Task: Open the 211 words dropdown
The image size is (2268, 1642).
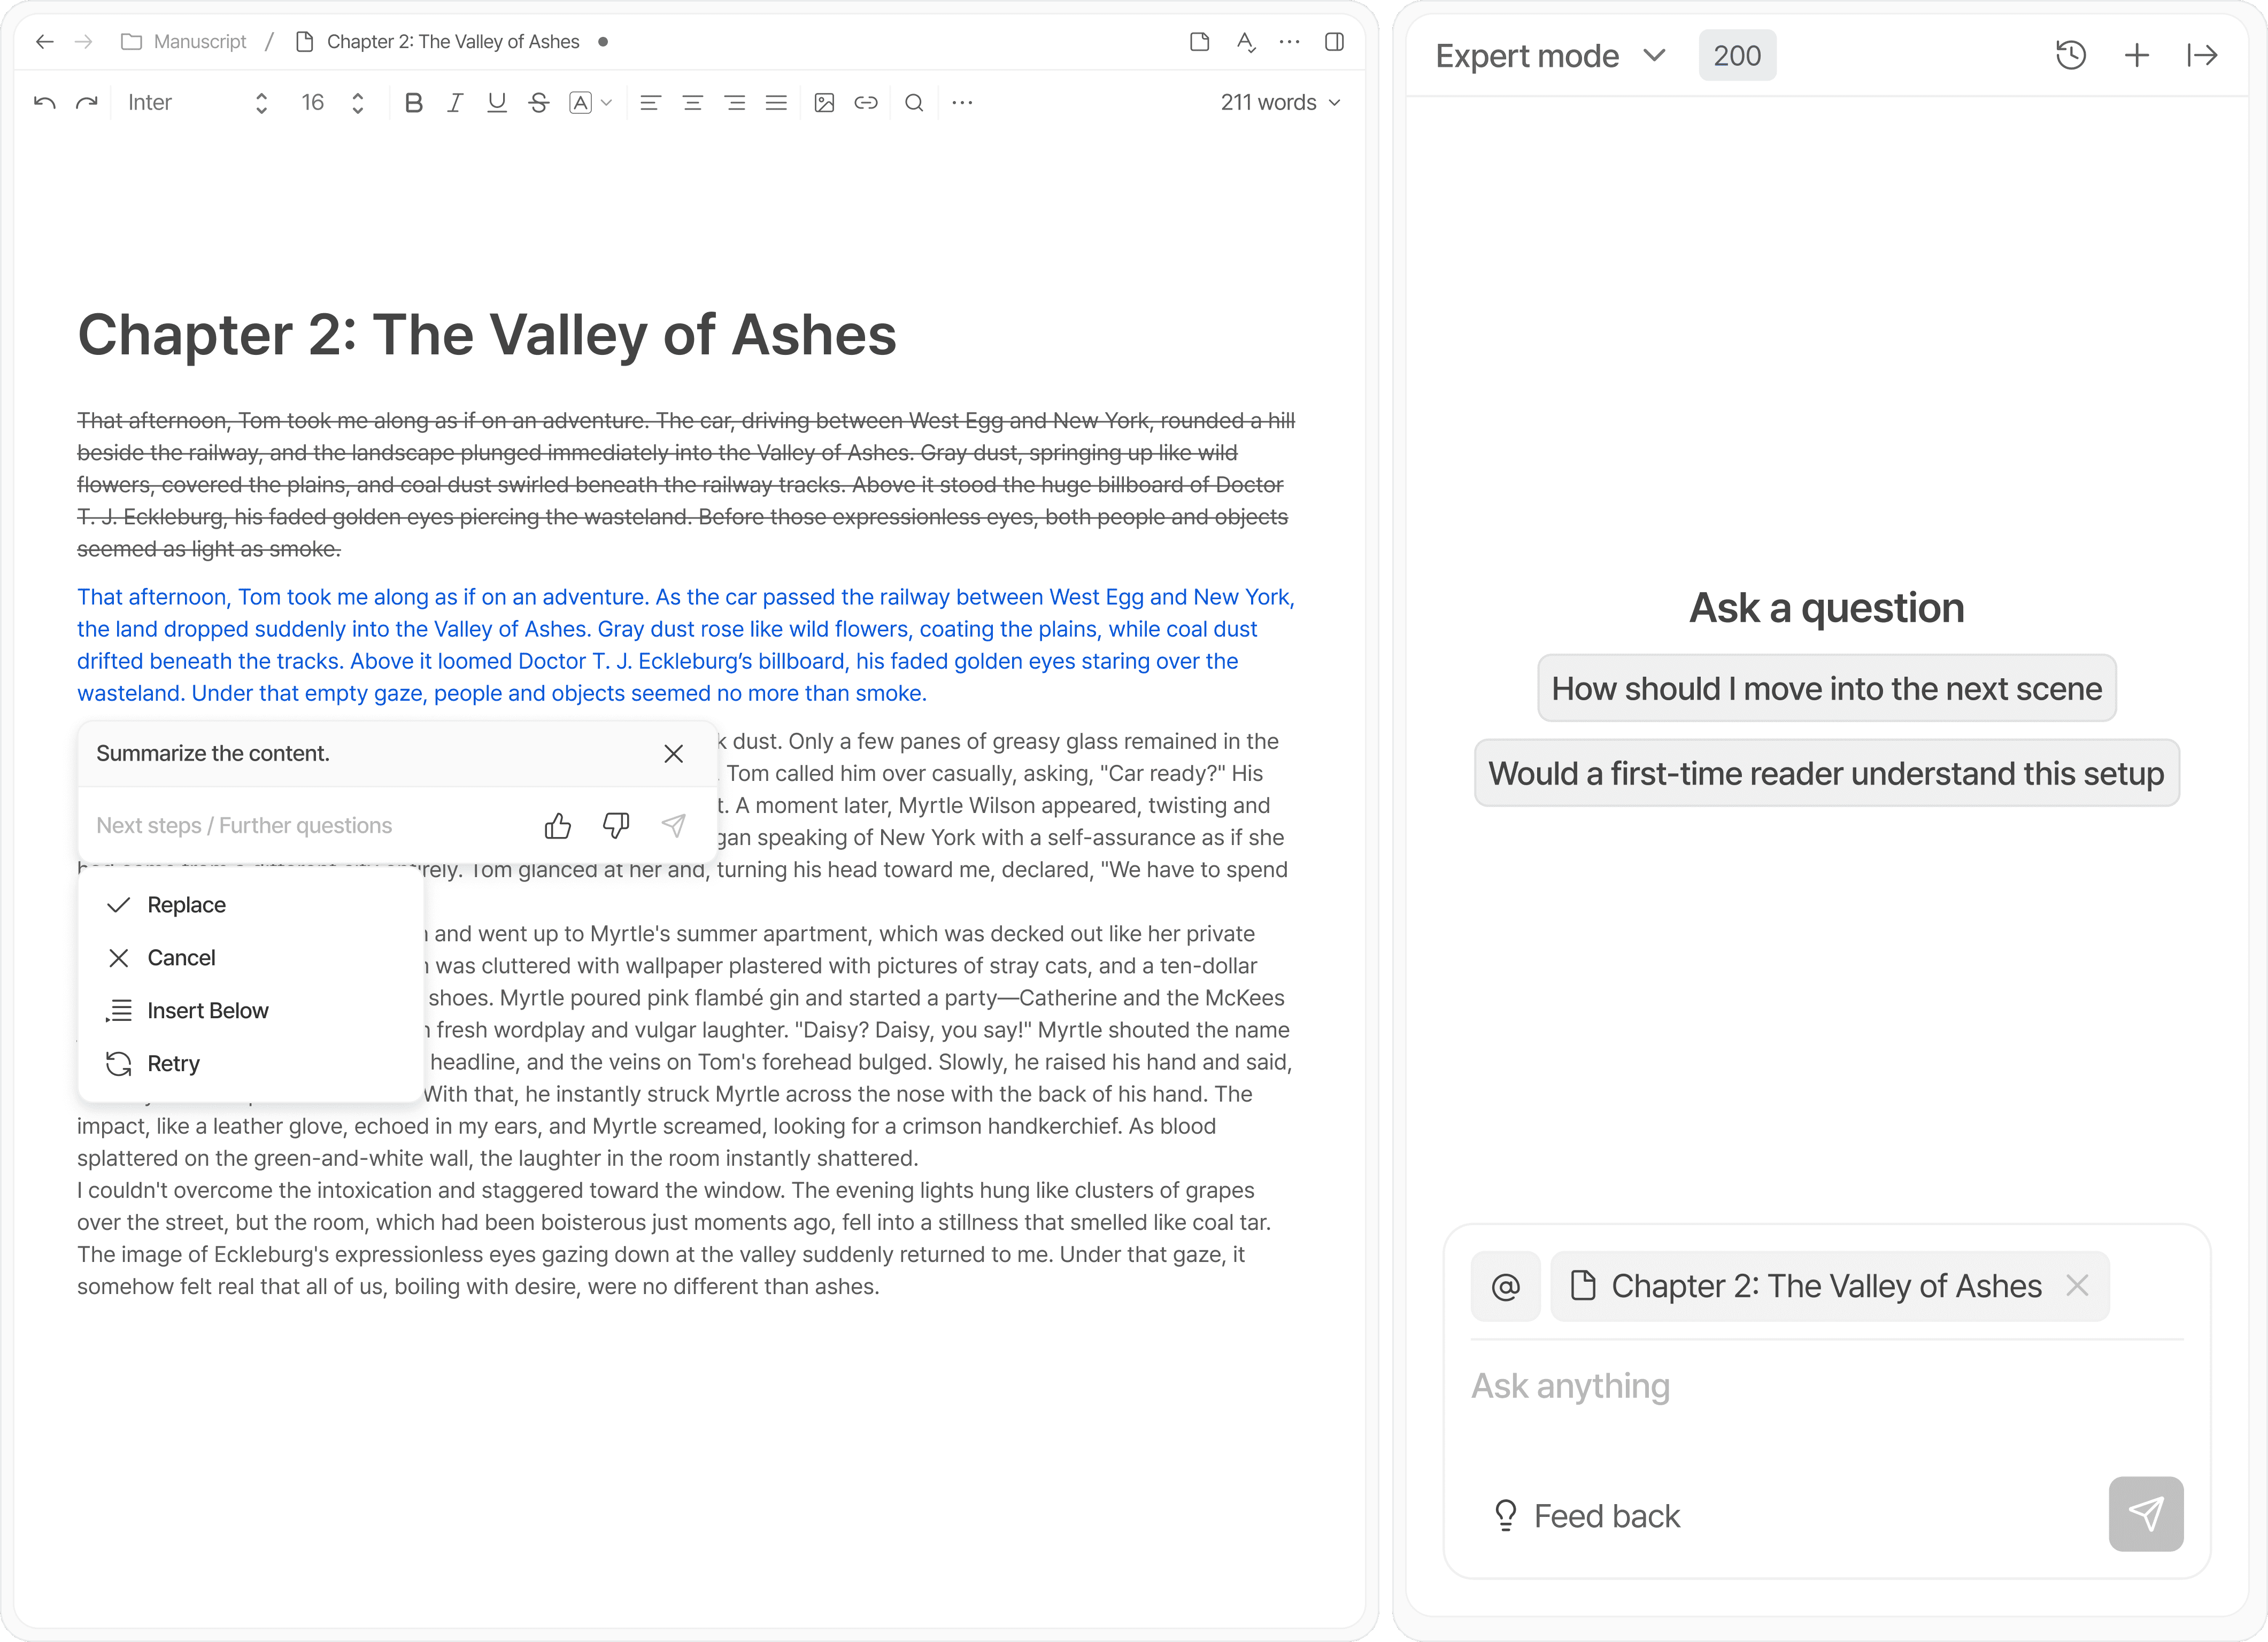Action: pos(1279,103)
